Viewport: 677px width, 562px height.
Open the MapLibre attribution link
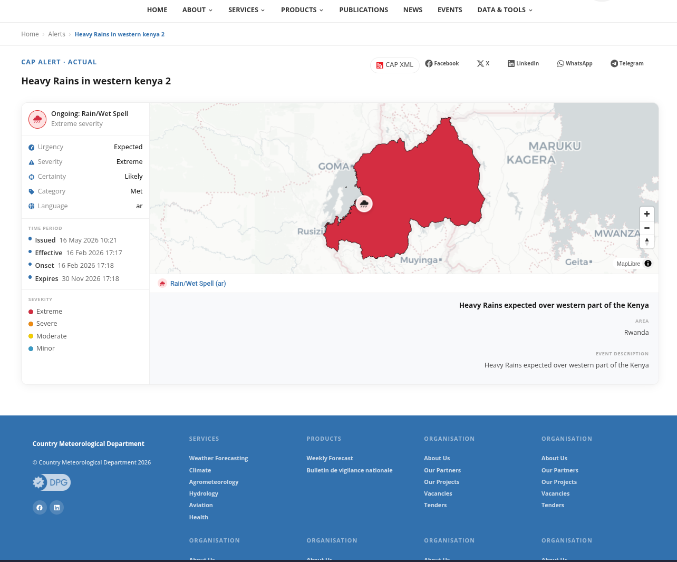pos(628,264)
